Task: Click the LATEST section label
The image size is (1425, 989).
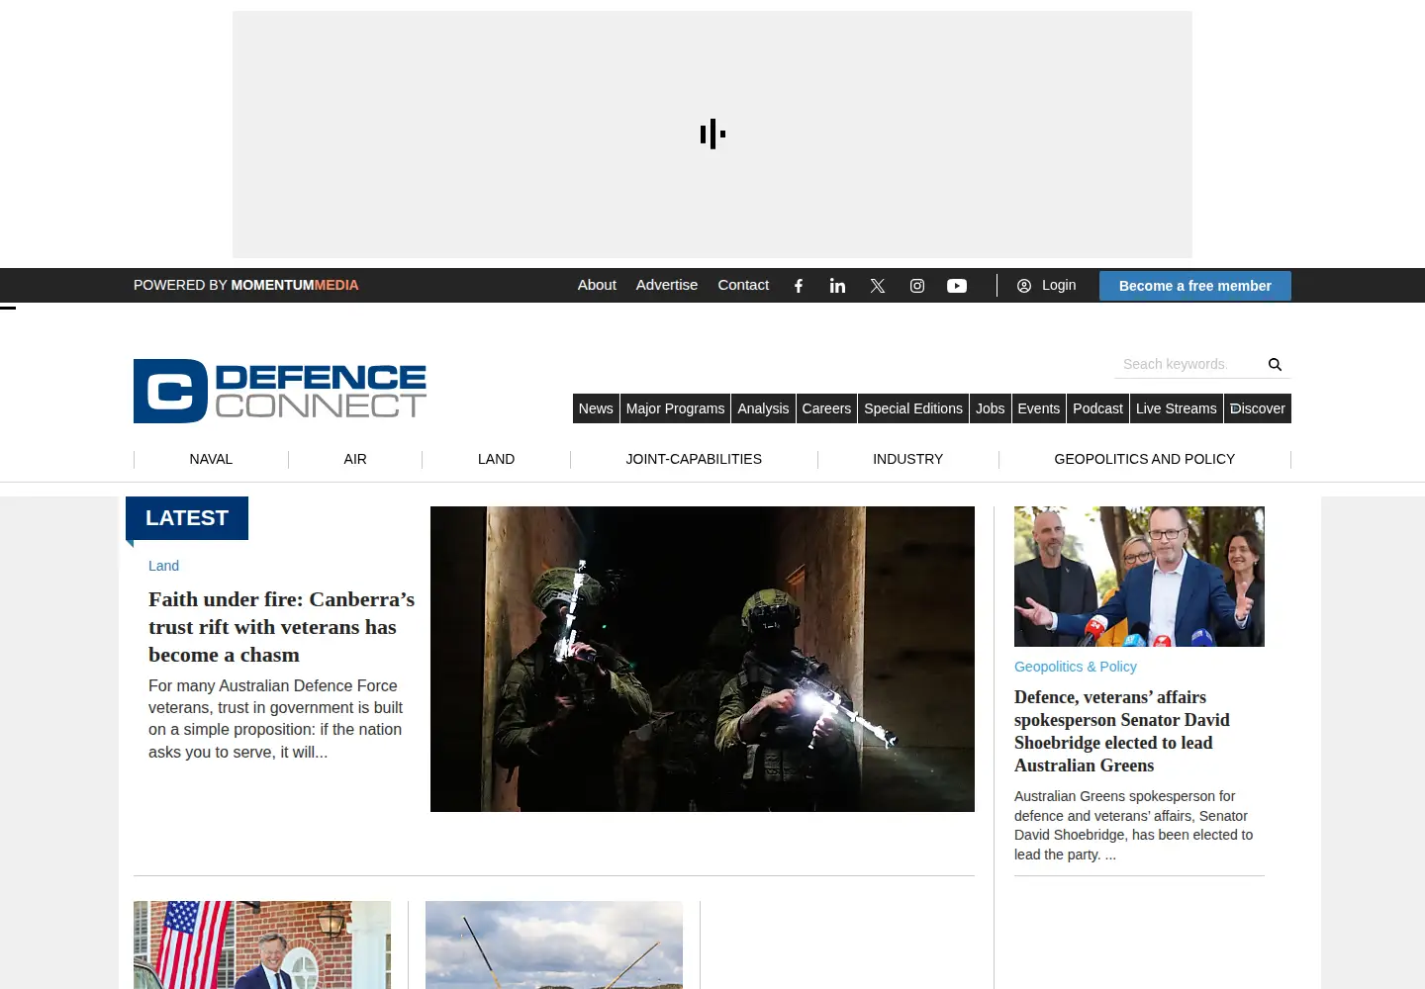Action: (187, 518)
